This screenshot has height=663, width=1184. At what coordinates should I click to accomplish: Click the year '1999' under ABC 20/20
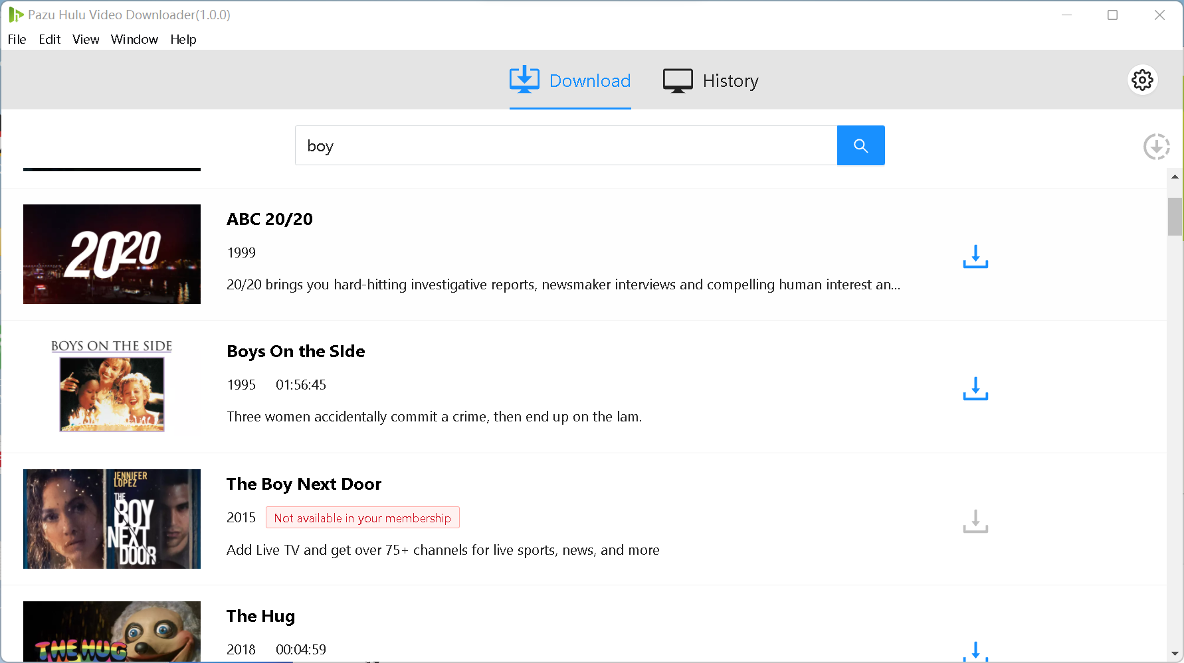[x=241, y=253]
